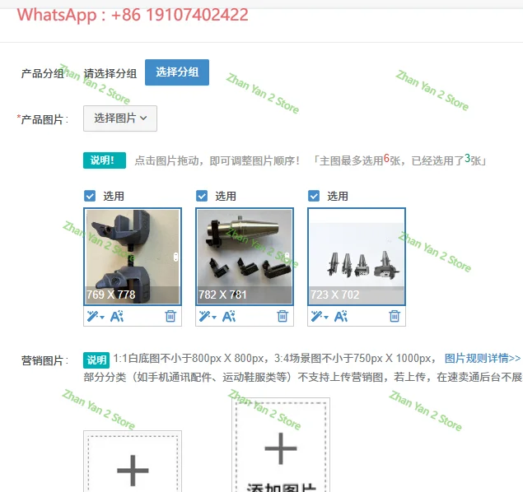
Task: Uncheck 选用 for the 782 X 781 image
Action: (202, 196)
